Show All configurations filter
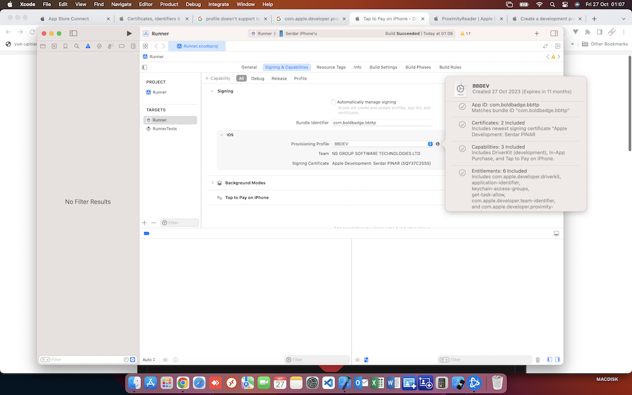This screenshot has height=395, width=632. click(241, 78)
